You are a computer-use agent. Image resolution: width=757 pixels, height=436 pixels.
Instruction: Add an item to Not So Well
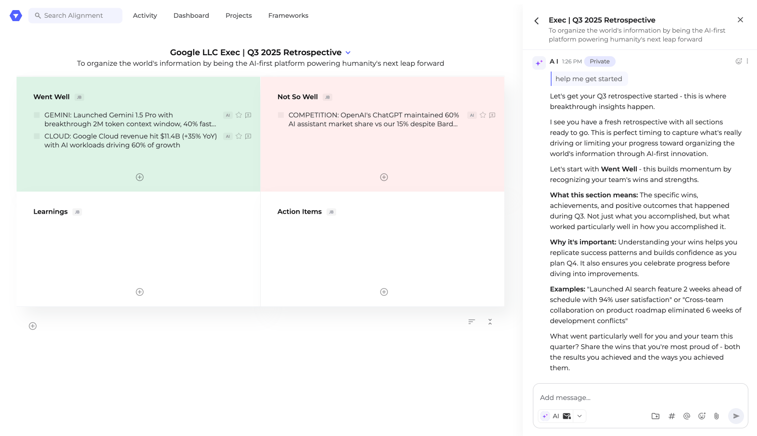coord(384,177)
